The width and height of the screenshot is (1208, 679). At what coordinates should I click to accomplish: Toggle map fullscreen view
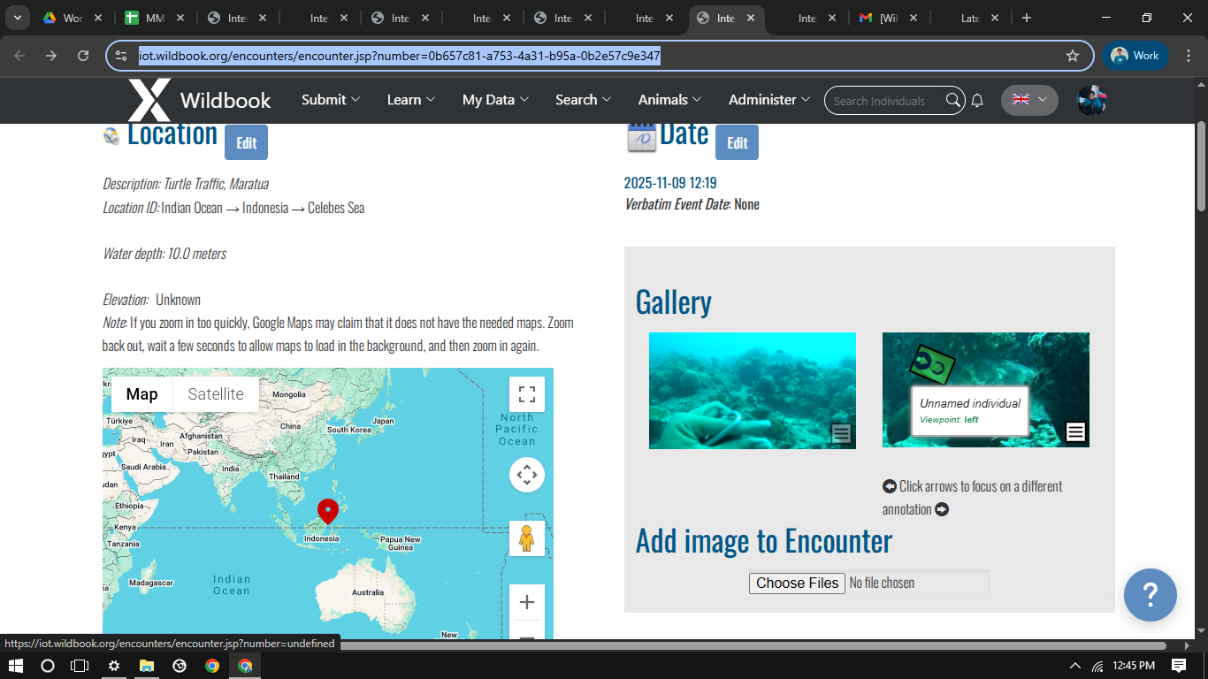pyautogui.click(x=527, y=394)
